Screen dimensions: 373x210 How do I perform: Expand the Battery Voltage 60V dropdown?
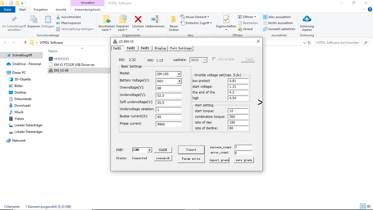coord(179,81)
